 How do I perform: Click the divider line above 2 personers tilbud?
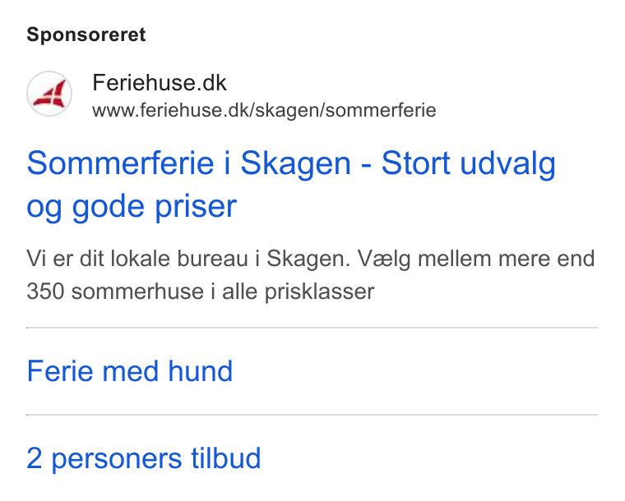coord(312,415)
